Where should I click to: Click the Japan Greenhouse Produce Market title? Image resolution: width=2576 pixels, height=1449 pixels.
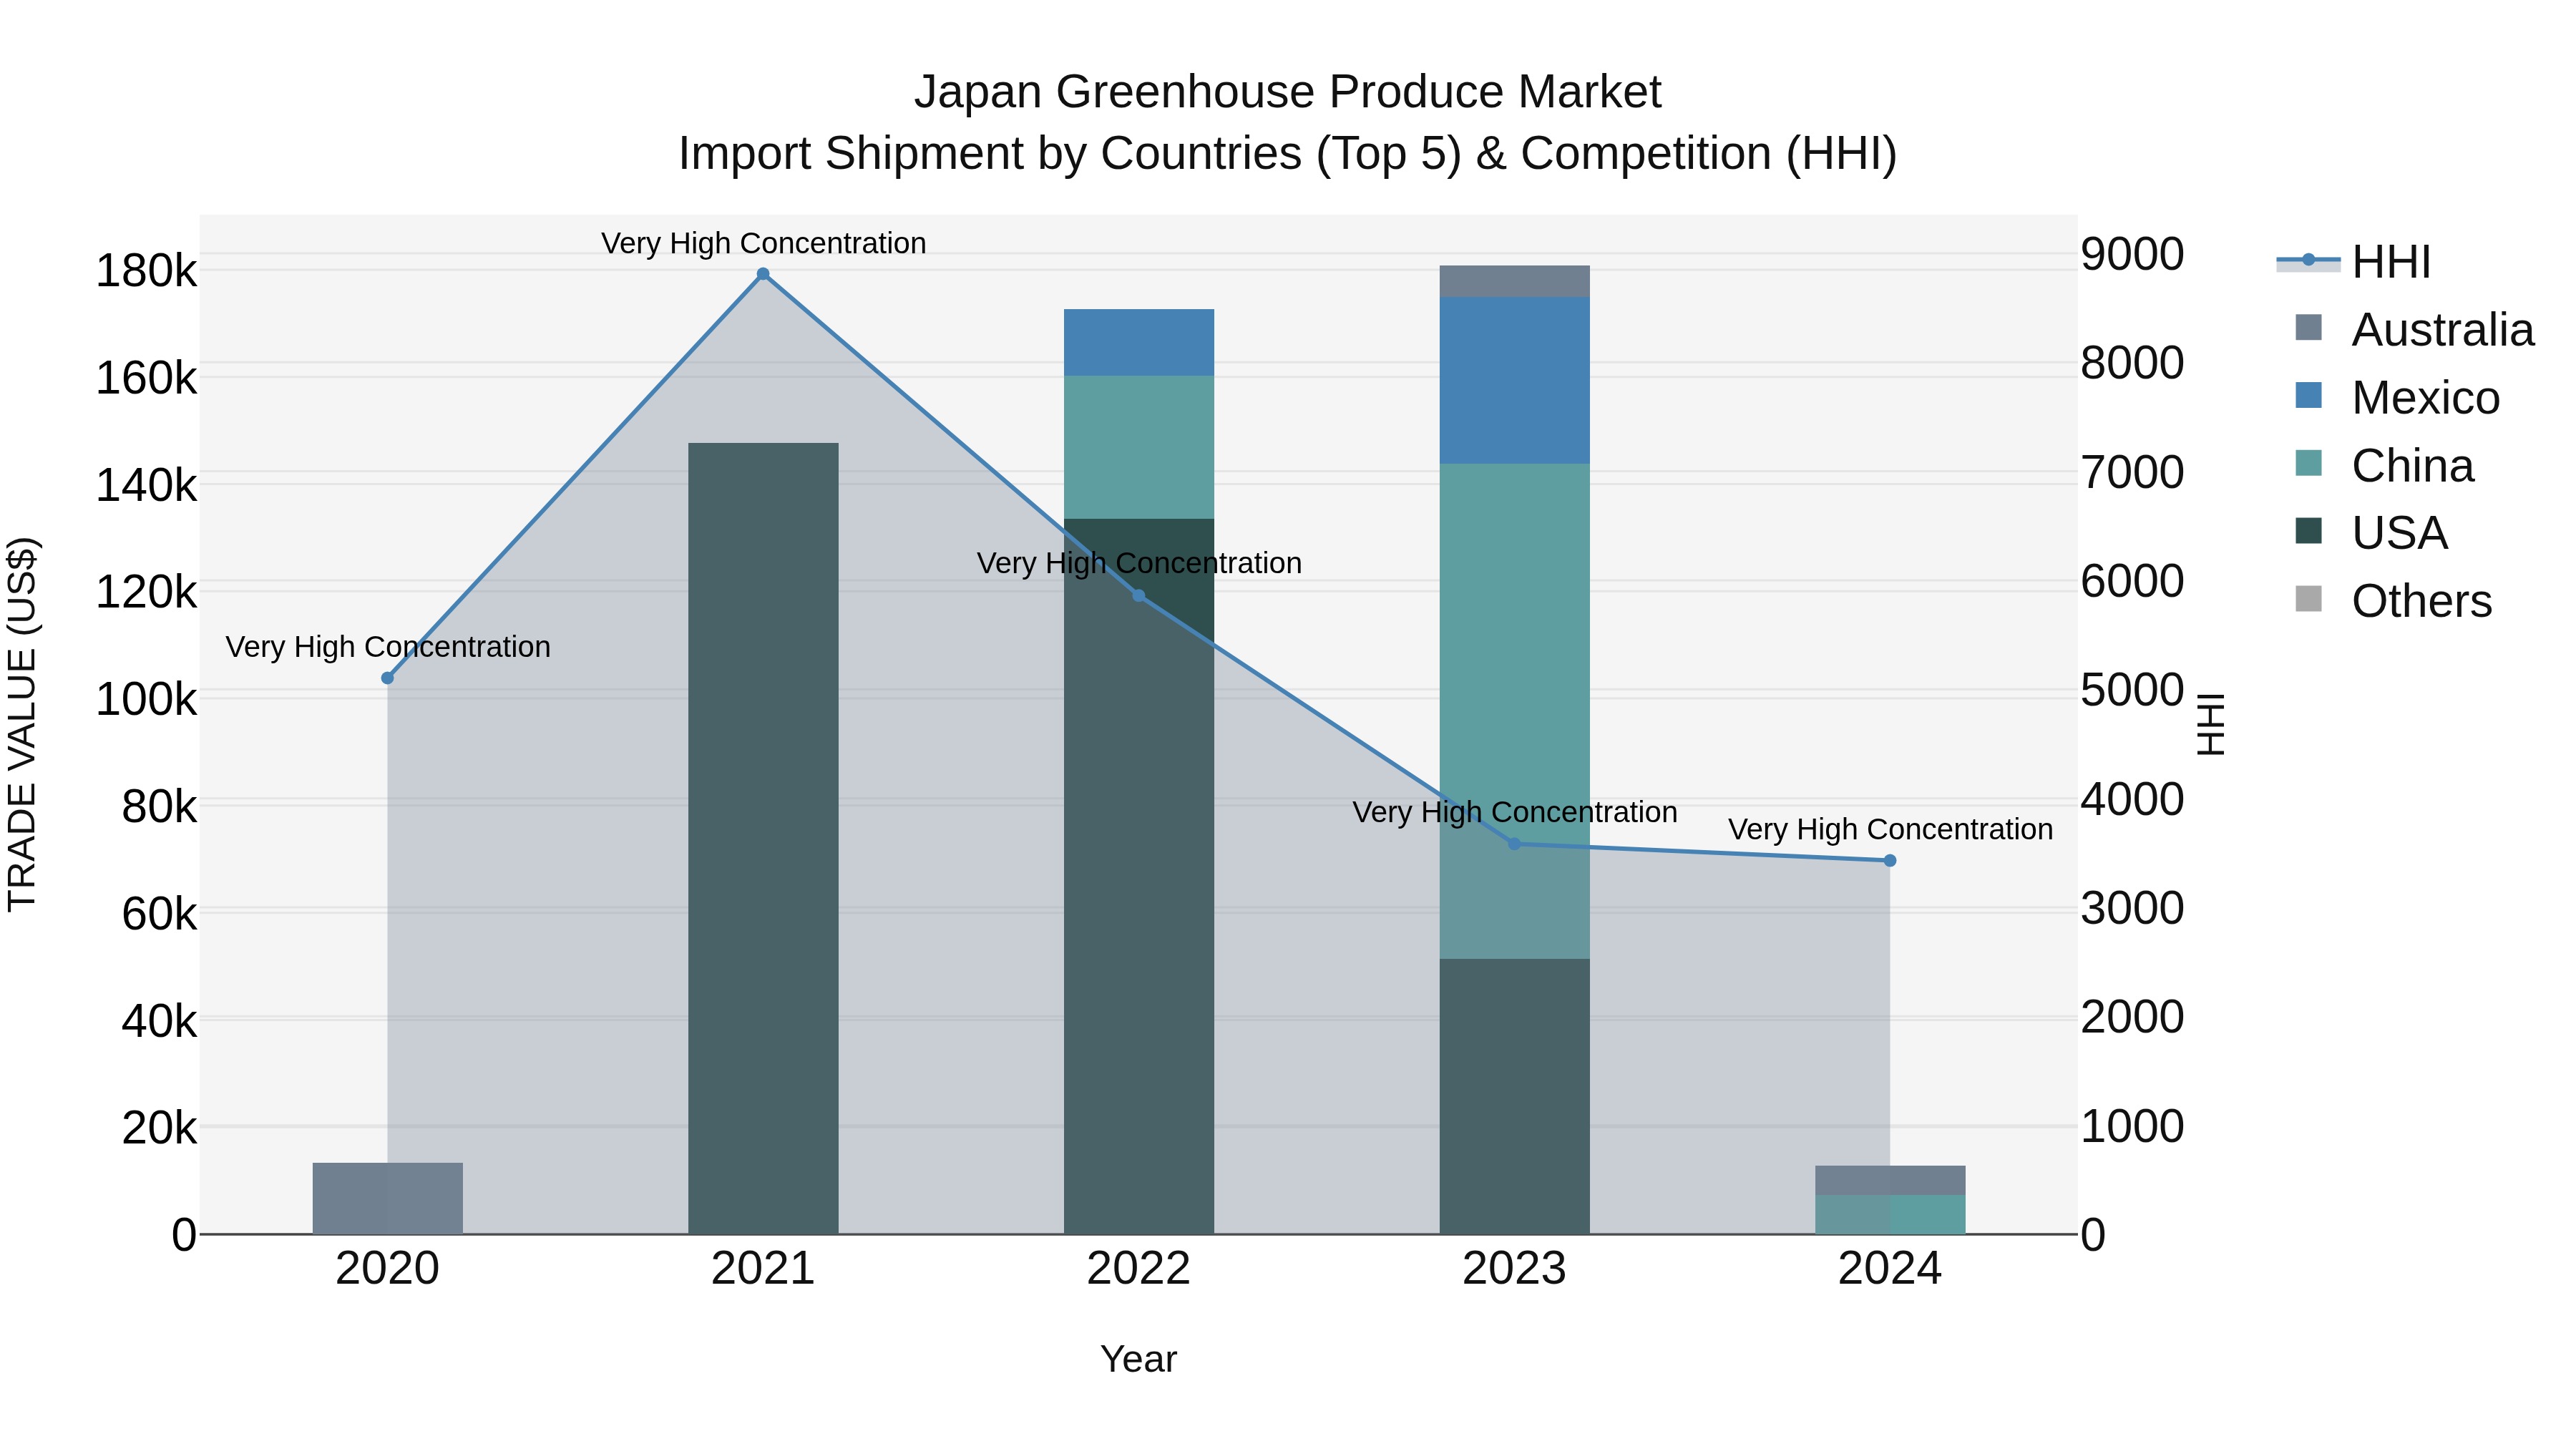tap(1287, 92)
